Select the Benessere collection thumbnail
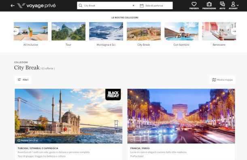Viewport: 247px width, 160px height. [219, 31]
